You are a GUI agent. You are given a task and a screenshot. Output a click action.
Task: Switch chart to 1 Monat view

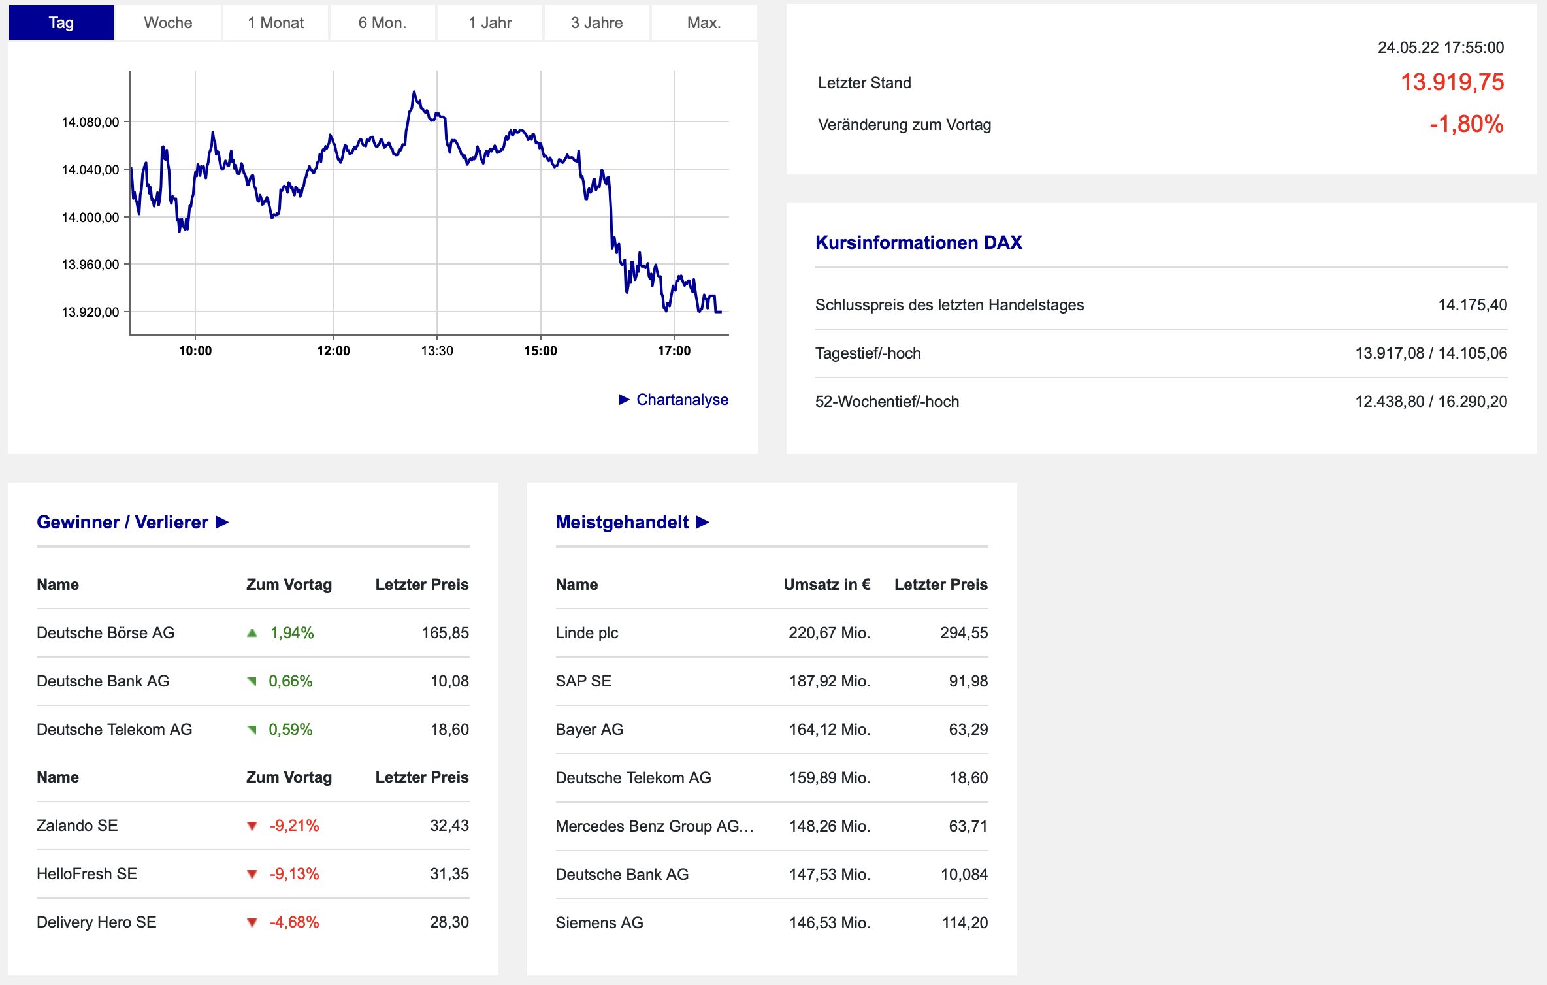click(276, 23)
